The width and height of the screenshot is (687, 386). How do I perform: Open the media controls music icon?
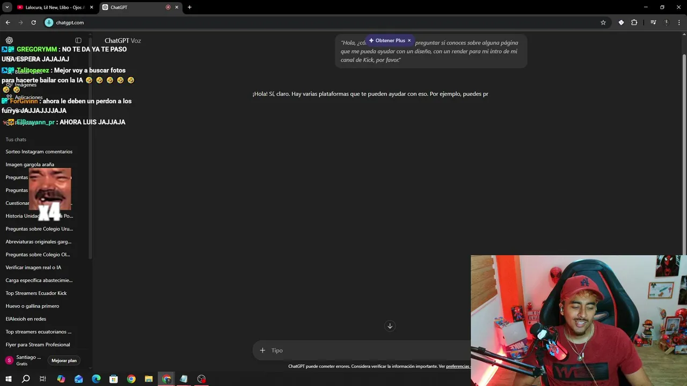653,23
